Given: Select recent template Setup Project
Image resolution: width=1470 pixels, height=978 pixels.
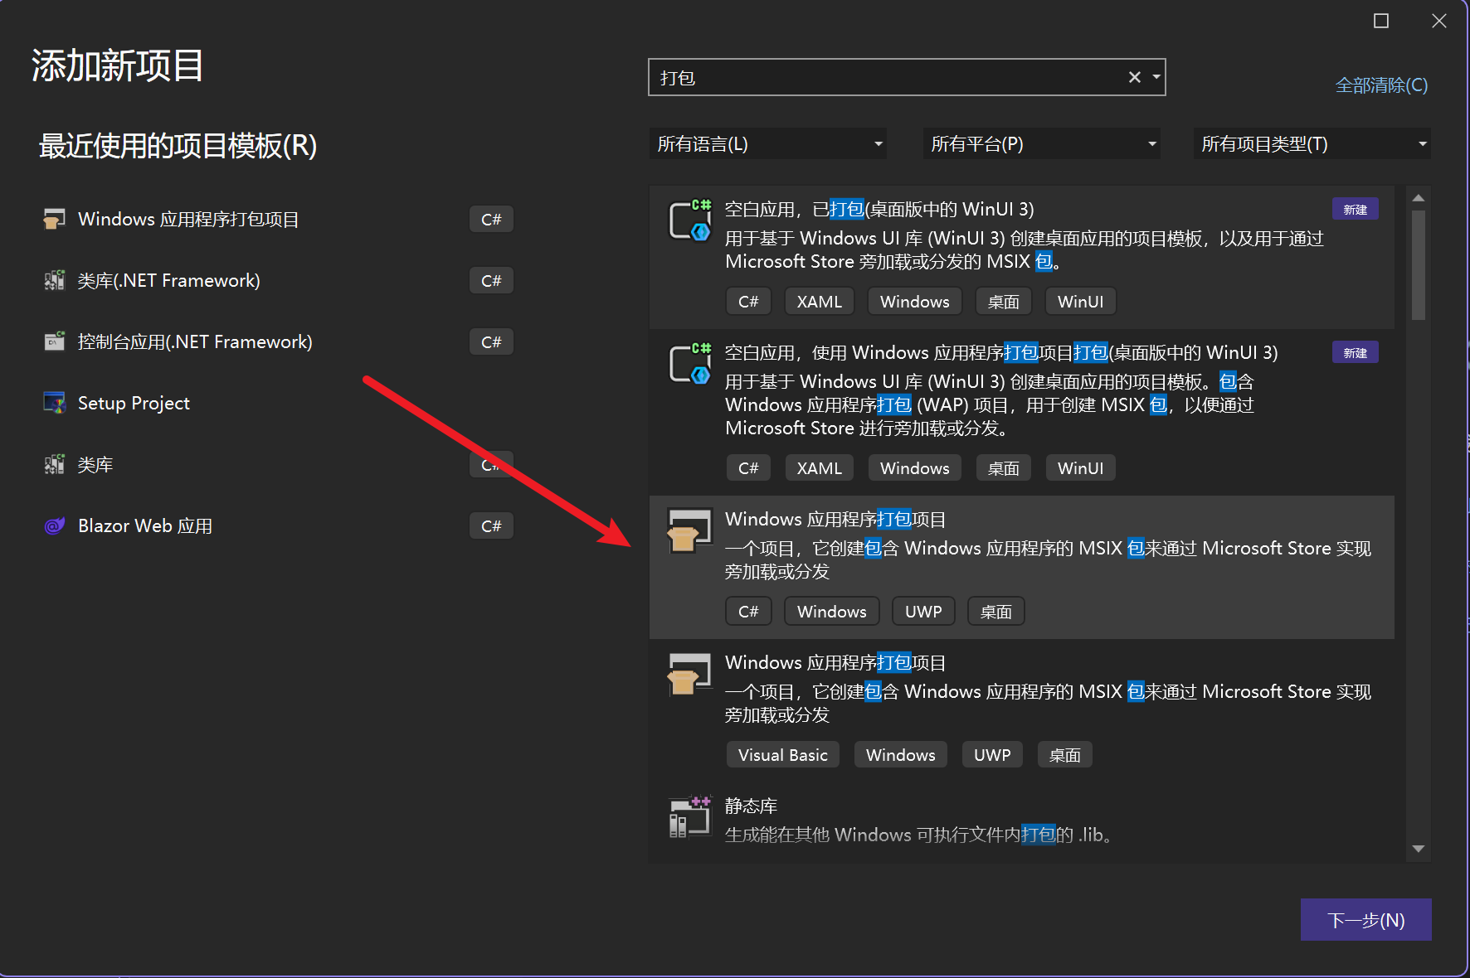Looking at the screenshot, I should (279, 404).
